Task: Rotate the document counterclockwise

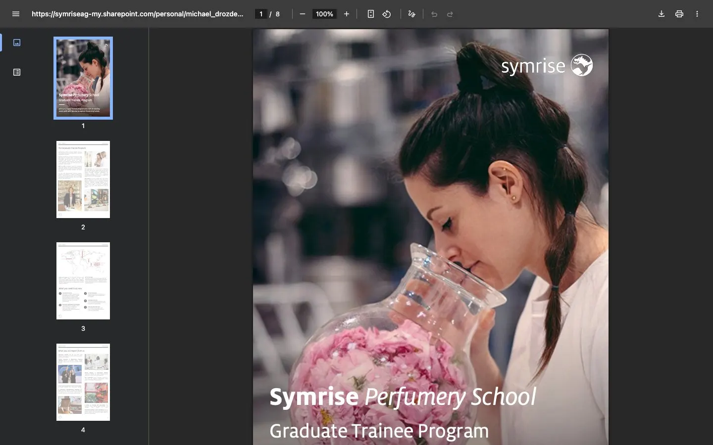Action: [387, 14]
